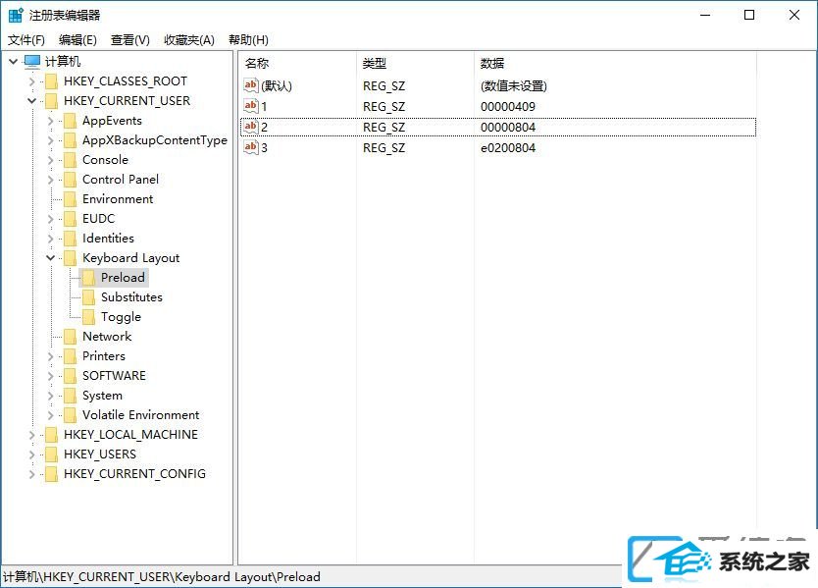The height and width of the screenshot is (588, 818).
Task: Collapse the 计算机 root node
Action: [14, 62]
